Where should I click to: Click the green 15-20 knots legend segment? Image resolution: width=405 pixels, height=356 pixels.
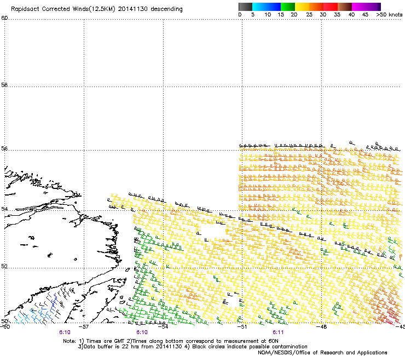click(x=288, y=7)
